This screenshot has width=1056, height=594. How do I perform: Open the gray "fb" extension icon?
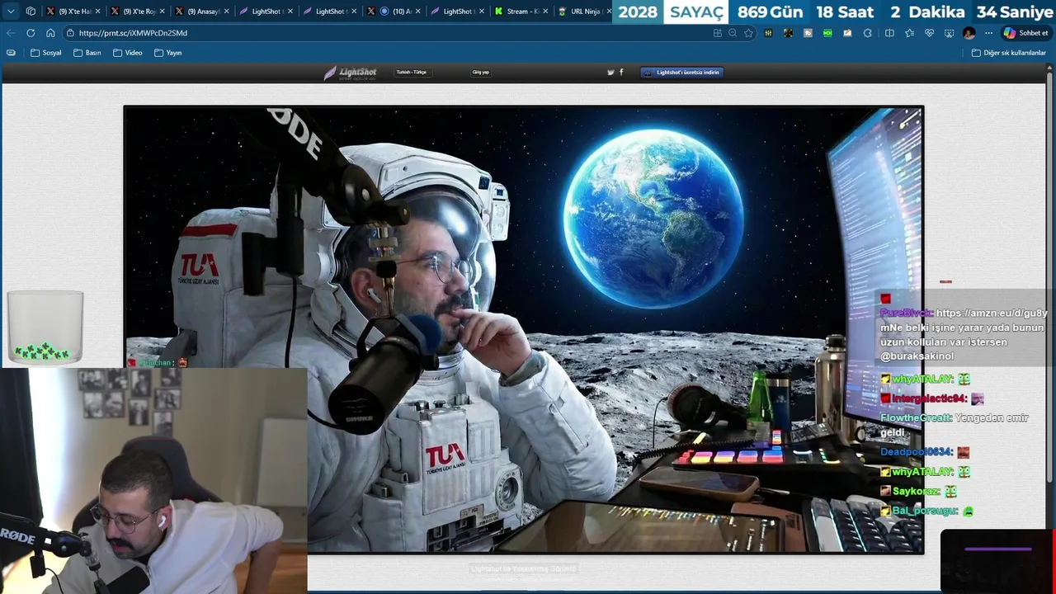click(808, 33)
